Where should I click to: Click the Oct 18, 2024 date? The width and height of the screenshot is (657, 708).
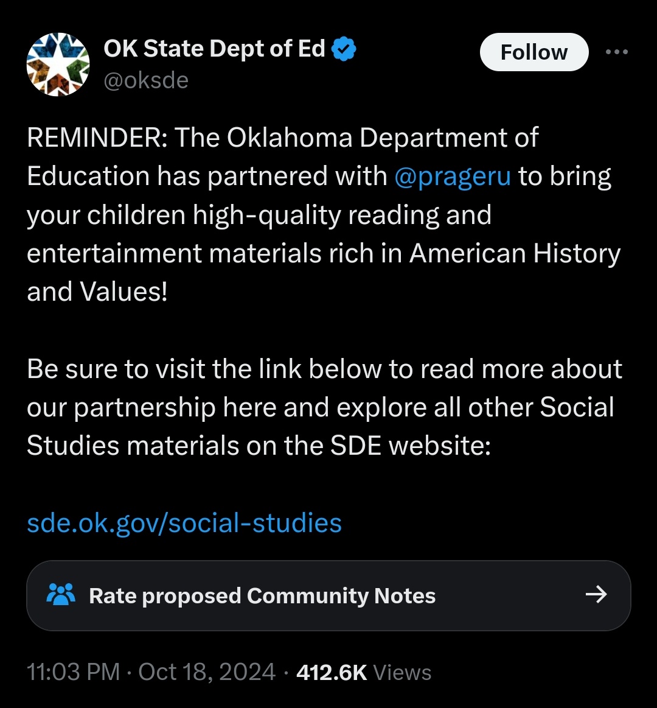pyautogui.click(x=207, y=671)
